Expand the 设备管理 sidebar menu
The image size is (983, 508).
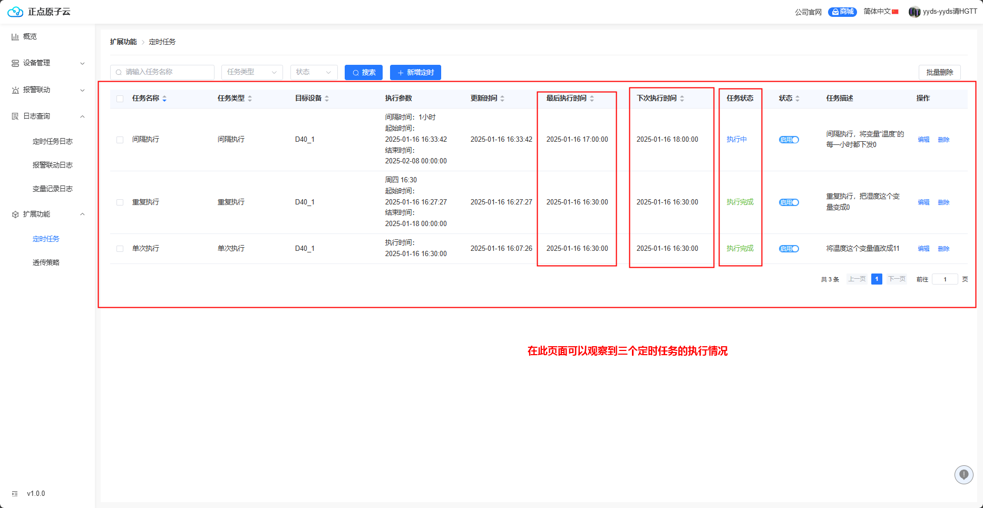(x=47, y=63)
